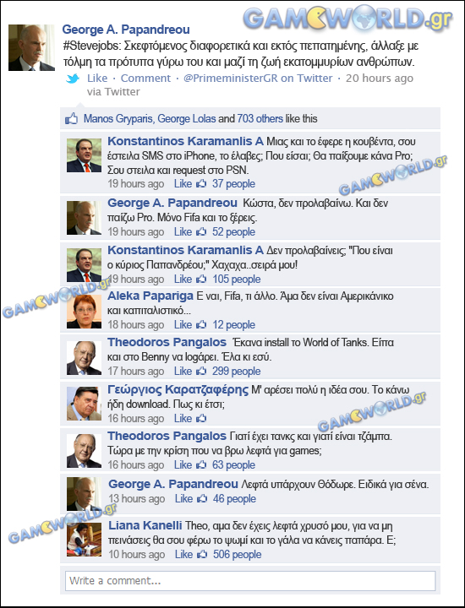Click thumbs-up icon next to 703 others
Screen dimensions: 465x608
71,118
